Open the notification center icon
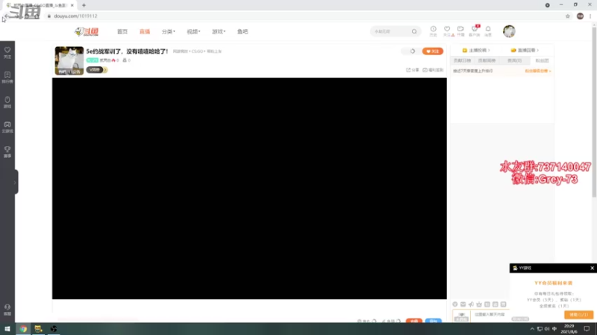 point(587,329)
